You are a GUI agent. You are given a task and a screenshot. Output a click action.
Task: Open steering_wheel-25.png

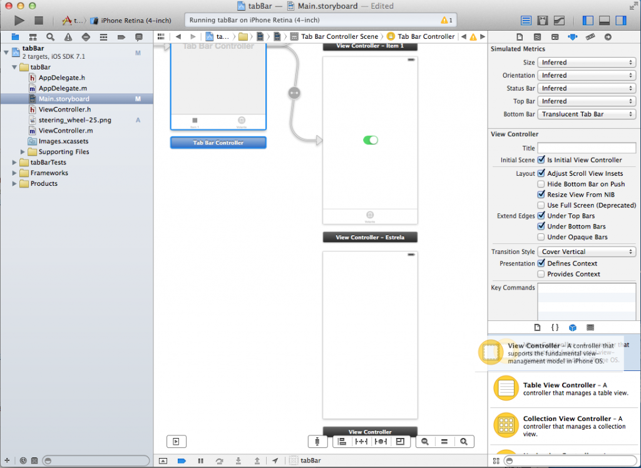tap(75, 120)
